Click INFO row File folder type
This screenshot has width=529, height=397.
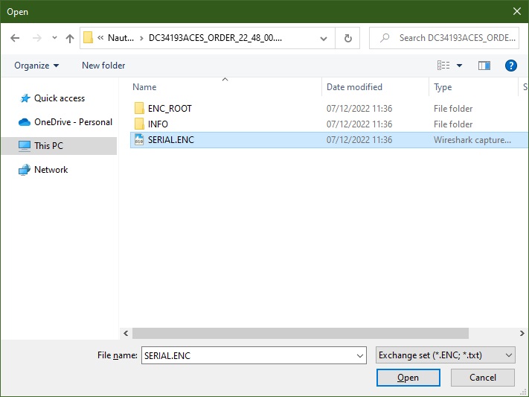tap(453, 124)
